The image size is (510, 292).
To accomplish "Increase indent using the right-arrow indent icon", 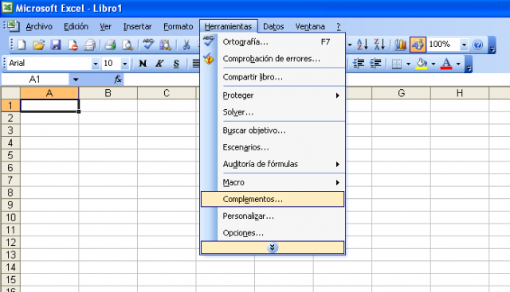I will pyautogui.click(x=375, y=64).
